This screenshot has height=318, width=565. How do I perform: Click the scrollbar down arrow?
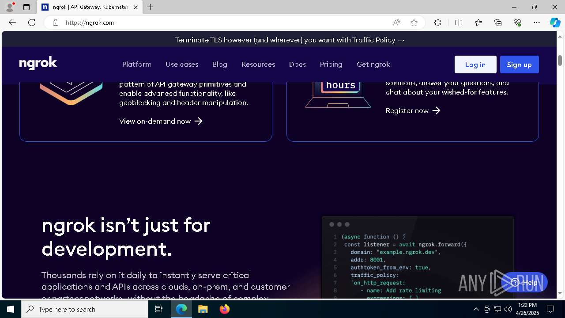point(560,293)
